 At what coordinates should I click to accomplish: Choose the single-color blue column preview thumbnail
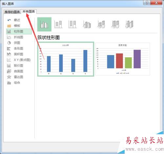pos(66,59)
